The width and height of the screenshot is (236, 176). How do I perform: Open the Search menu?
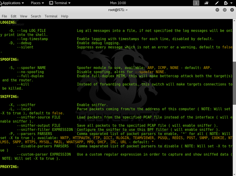36,16
